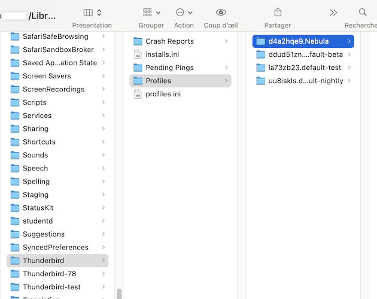Image resolution: width=377 pixels, height=299 pixels.
Task: Open the Action ellipsis menu
Action: [x=184, y=13]
